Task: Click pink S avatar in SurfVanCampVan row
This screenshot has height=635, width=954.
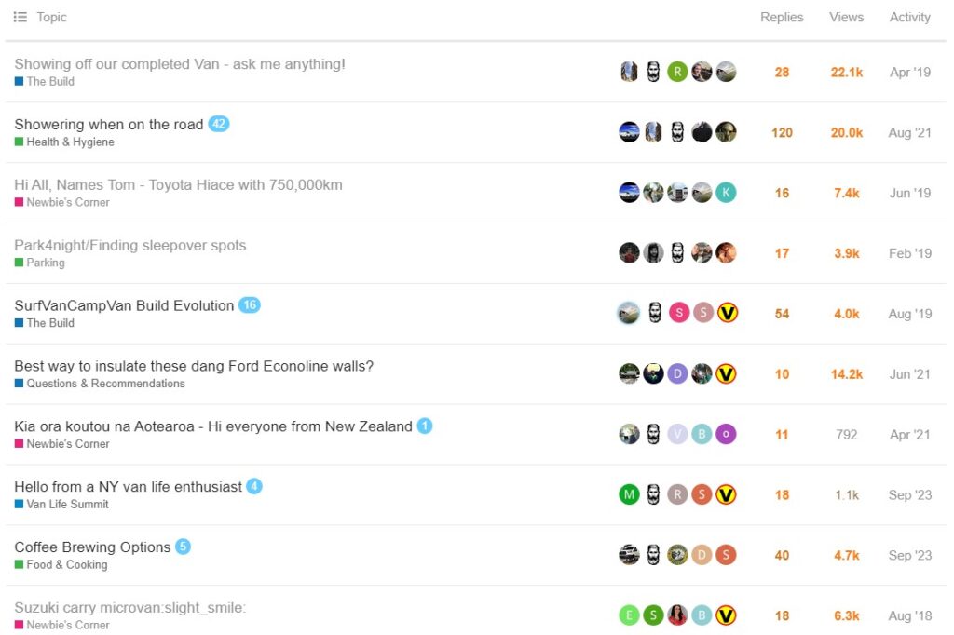Action: pyautogui.click(x=679, y=313)
